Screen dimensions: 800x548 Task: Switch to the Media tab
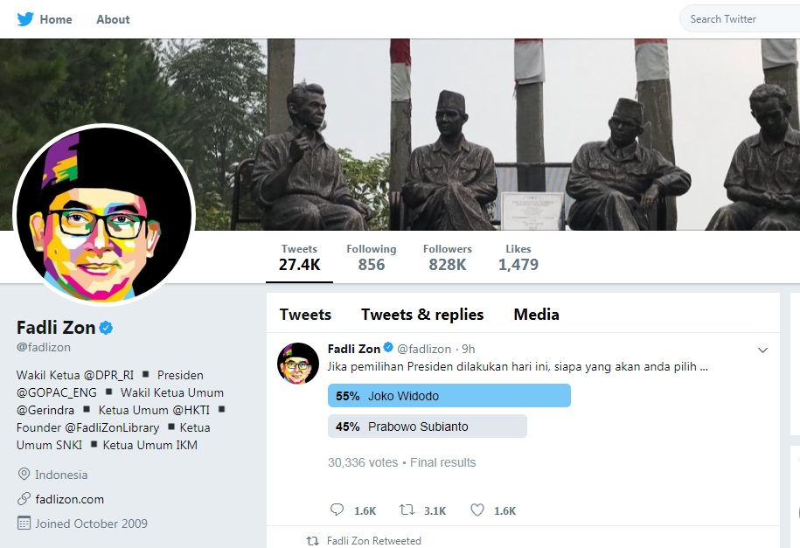[x=536, y=315]
